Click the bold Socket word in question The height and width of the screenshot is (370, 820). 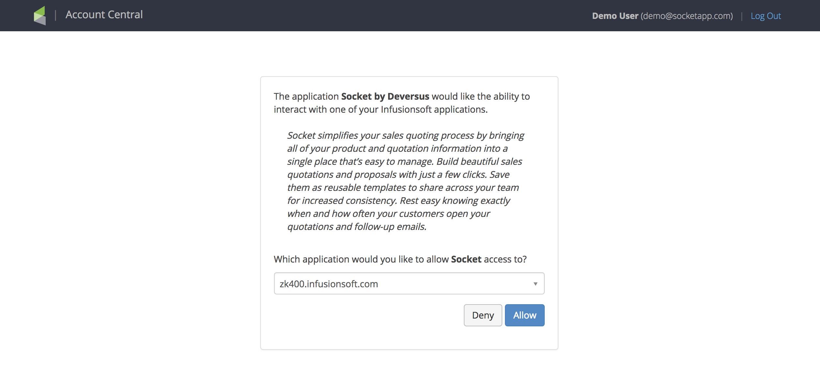466,259
